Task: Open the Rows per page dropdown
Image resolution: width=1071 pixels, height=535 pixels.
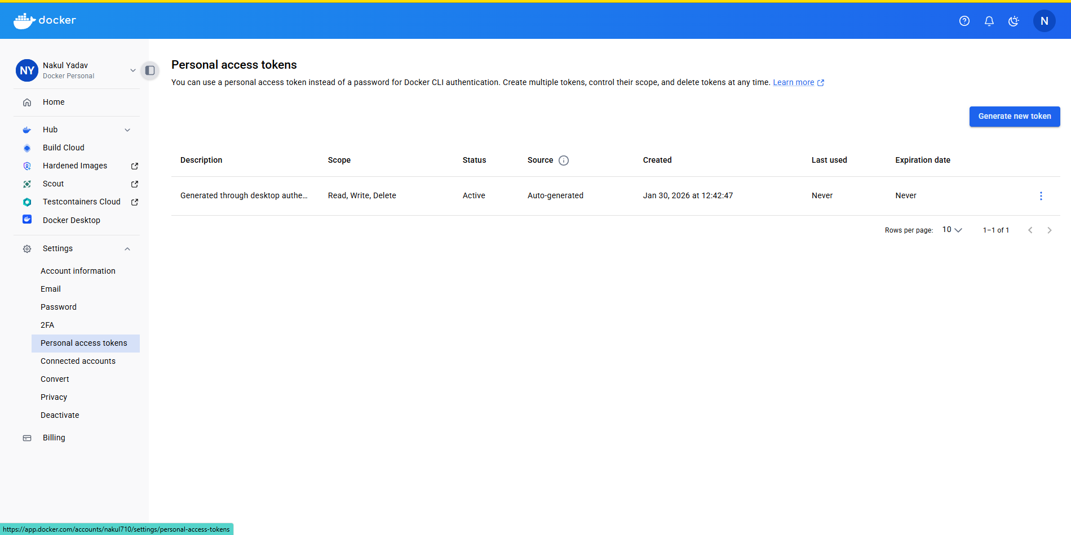Action: pyautogui.click(x=951, y=229)
